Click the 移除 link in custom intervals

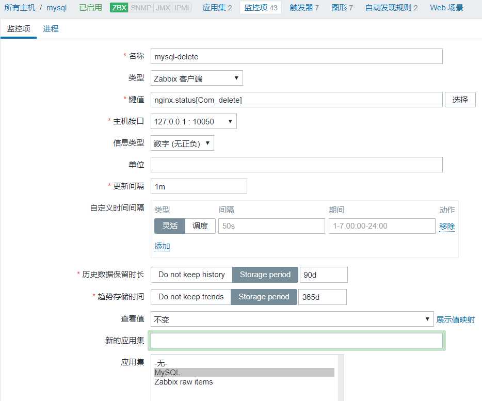[446, 227]
